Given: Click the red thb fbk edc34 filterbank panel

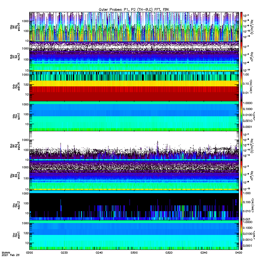Looking at the screenshot, I should pyautogui.click(x=134, y=86).
